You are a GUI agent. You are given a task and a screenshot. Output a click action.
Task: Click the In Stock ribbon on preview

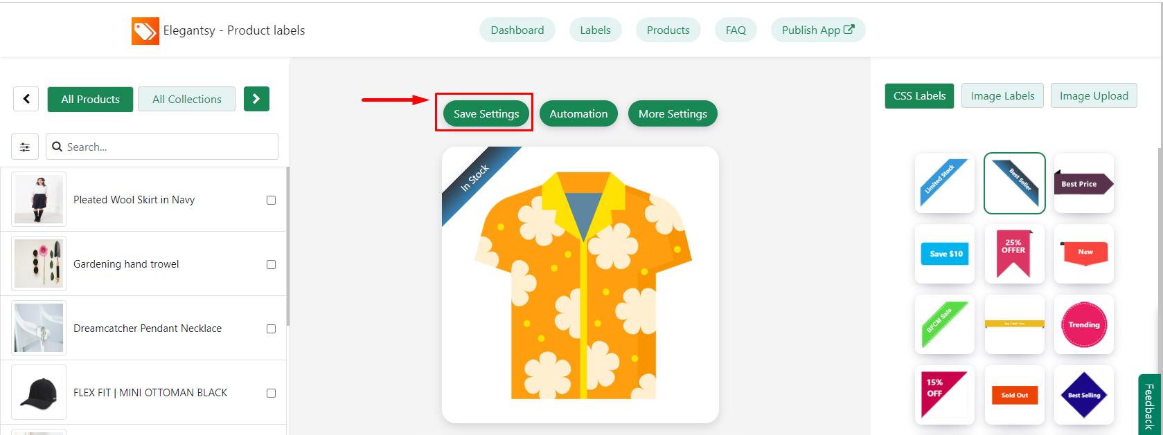pos(476,178)
